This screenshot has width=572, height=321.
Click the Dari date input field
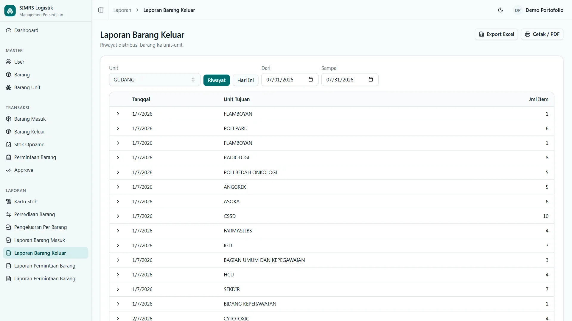point(290,80)
